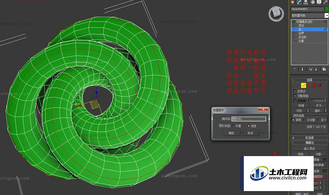Click the 插入顶点 button
The width and height of the screenshot is (329, 195).
(x=309, y=149)
